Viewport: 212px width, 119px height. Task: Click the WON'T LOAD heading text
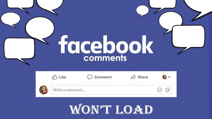pos(111,109)
